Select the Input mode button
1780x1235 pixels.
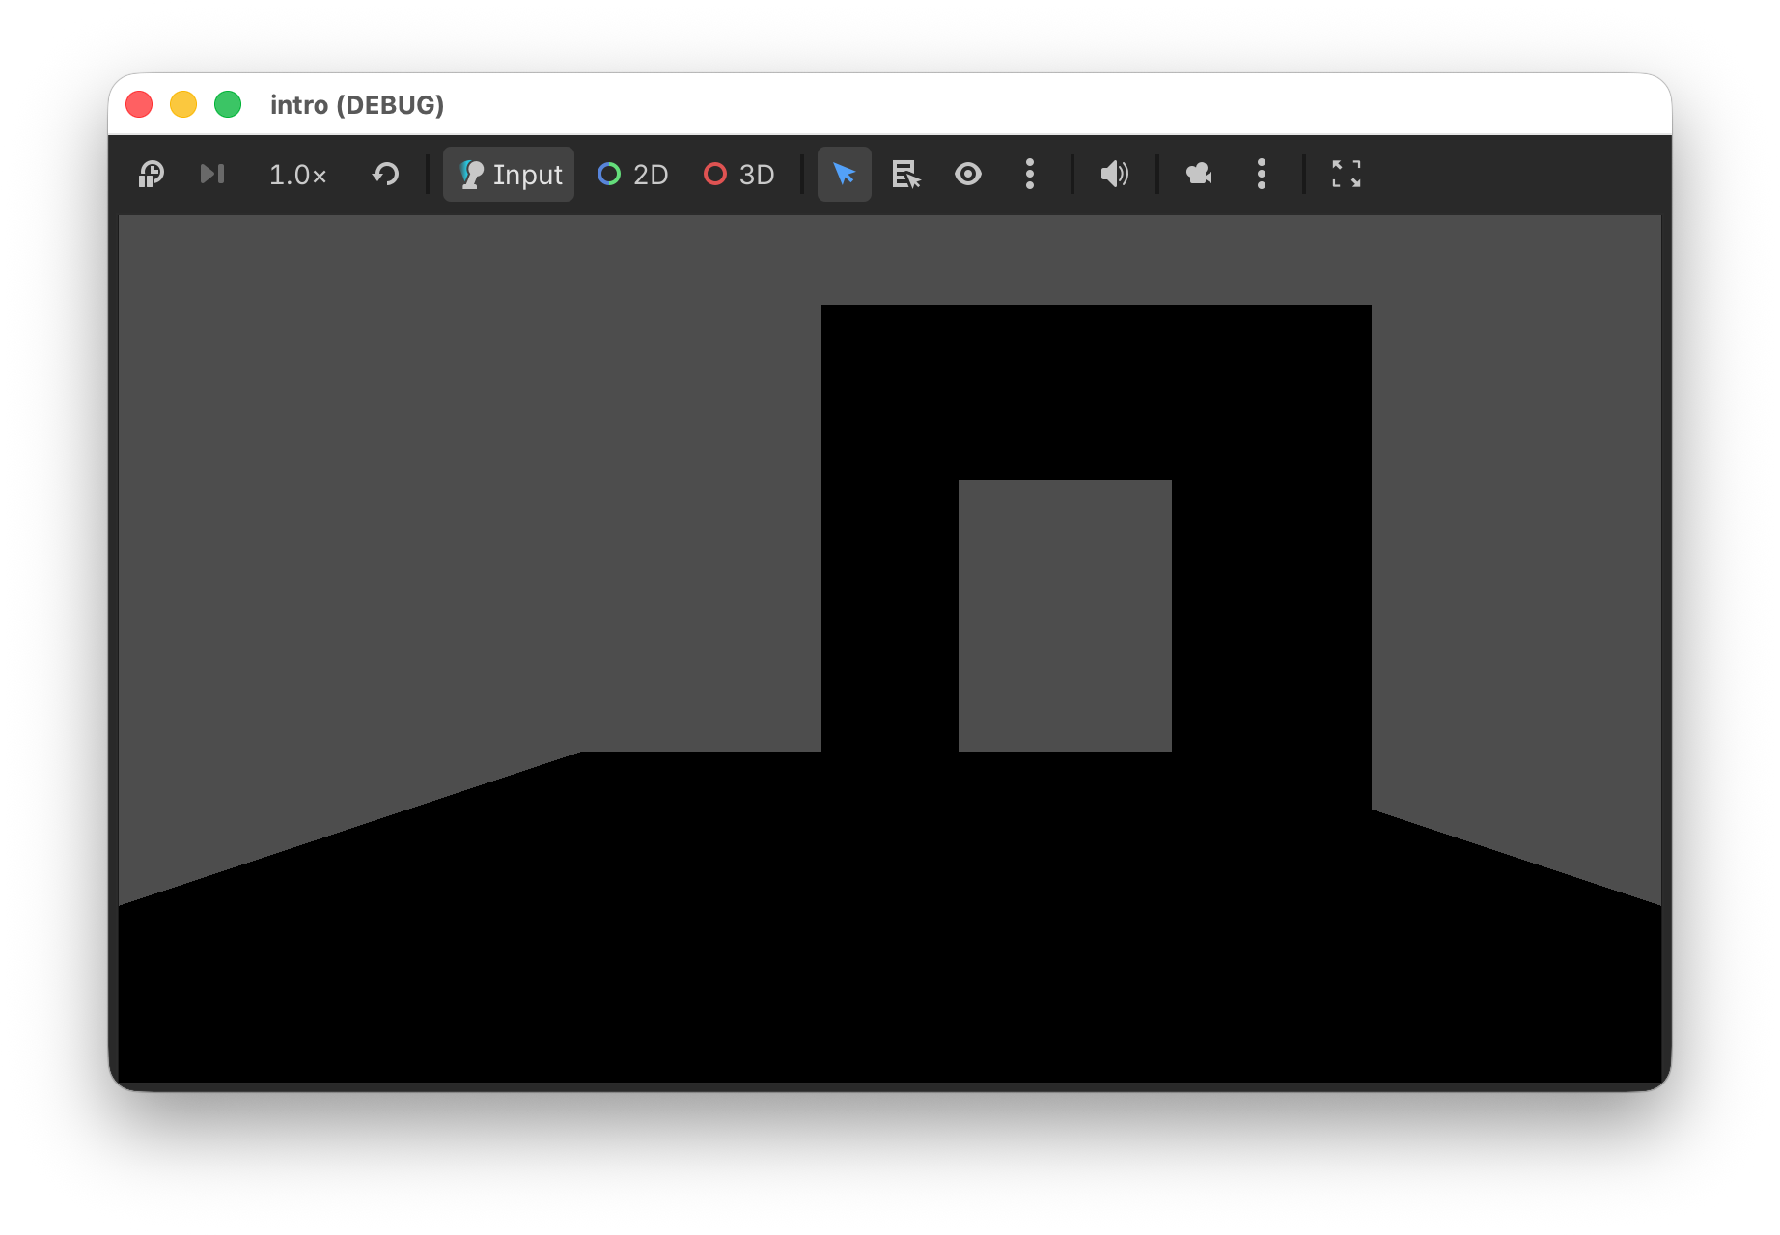tap(509, 175)
